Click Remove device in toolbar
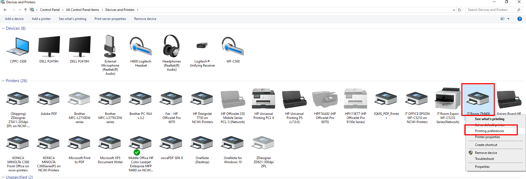The image size is (526, 179). [145, 19]
